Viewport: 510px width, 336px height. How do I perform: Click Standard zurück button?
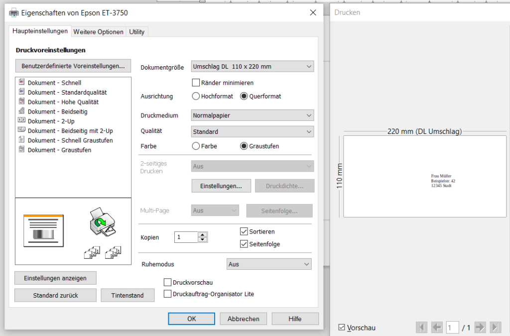click(x=55, y=295)
